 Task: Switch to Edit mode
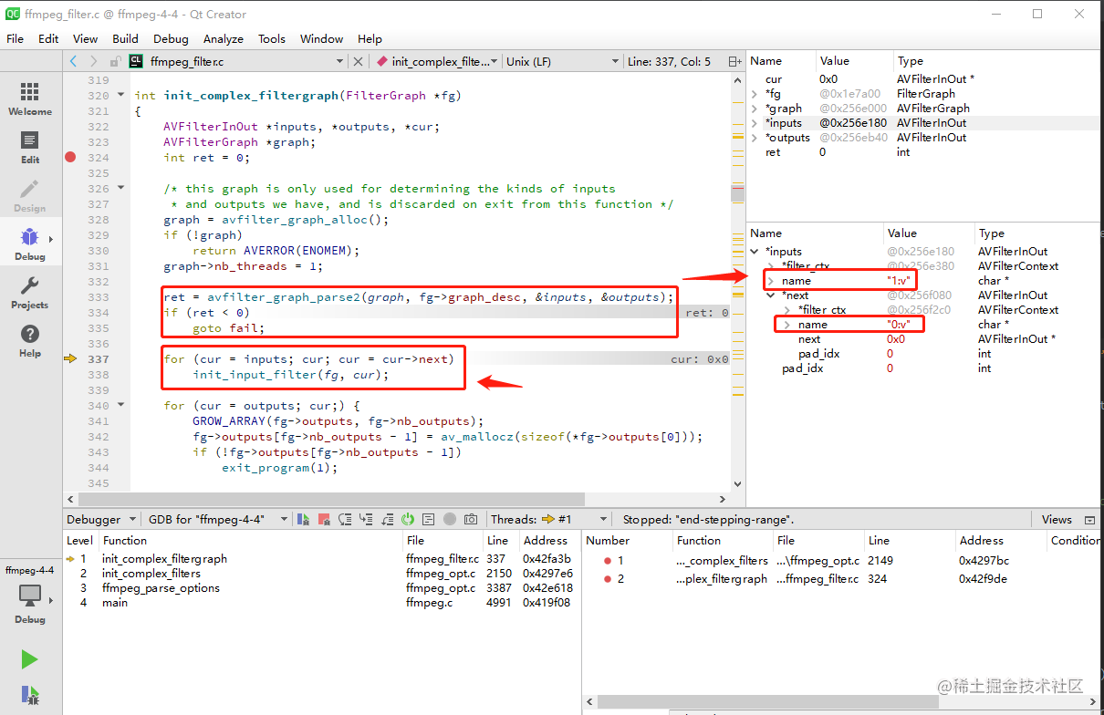point(30,147)
